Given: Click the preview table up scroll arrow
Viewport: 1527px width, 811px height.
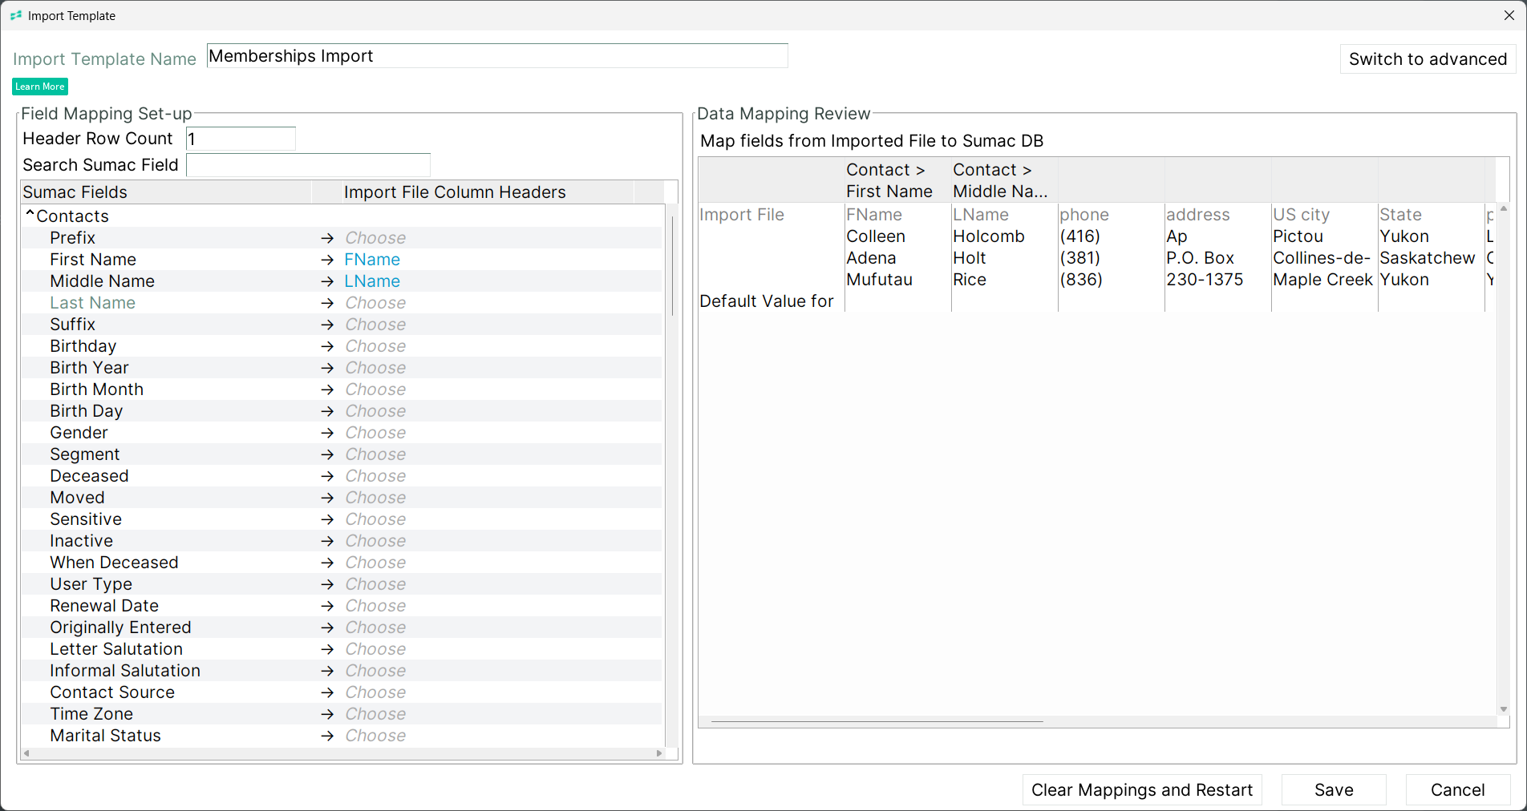Looking at the screenshot, I should [x=1504, y=208].
